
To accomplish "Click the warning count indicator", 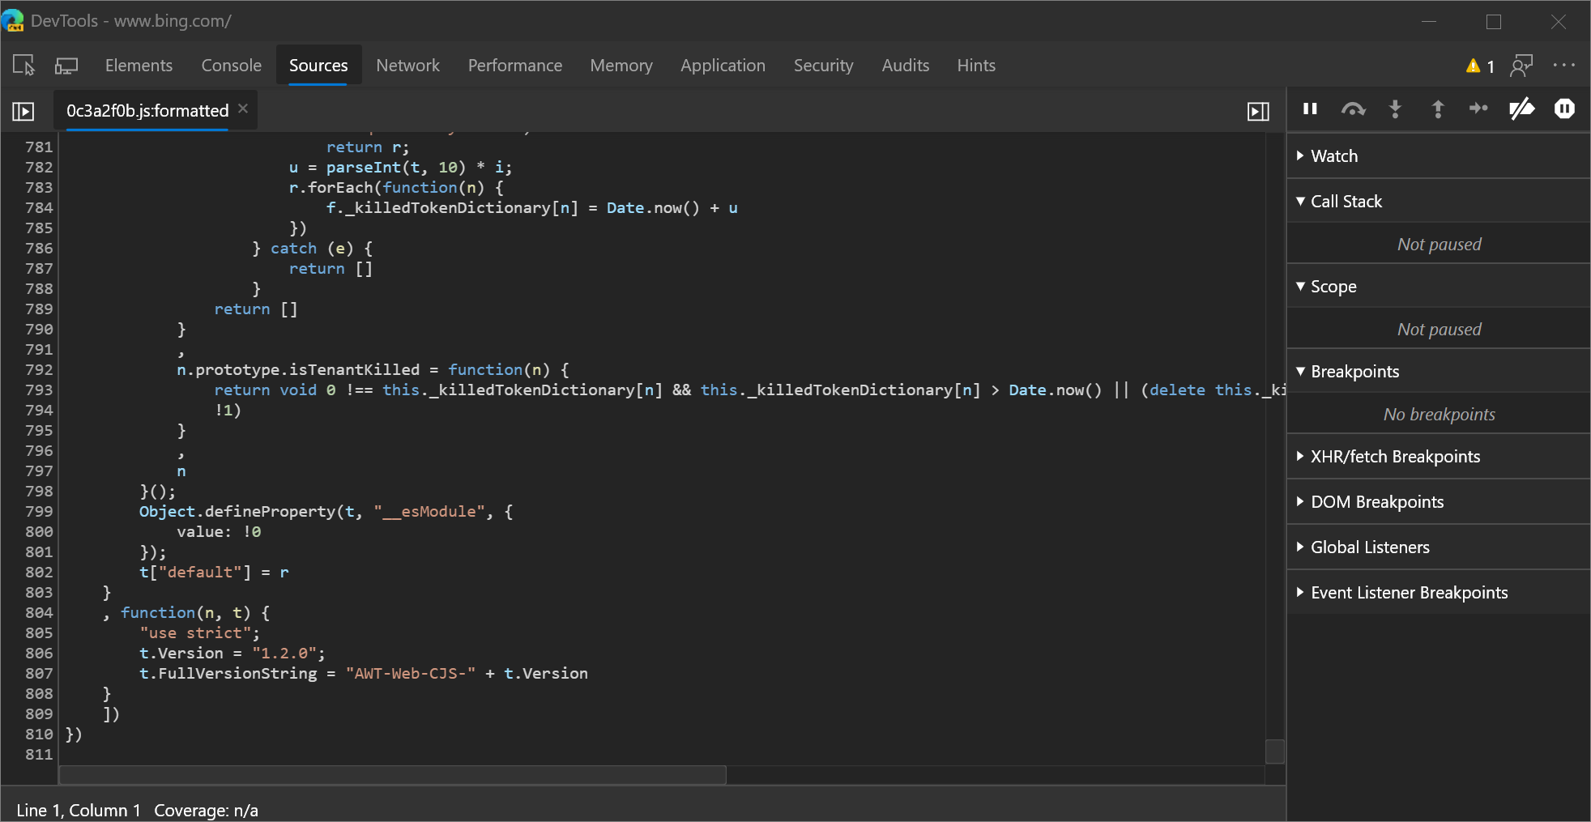I will pos(1480,66).
